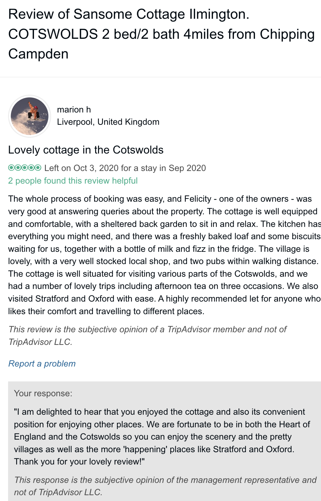
Task: Click the second green rating bubble
Action: [x=18, y=168]
